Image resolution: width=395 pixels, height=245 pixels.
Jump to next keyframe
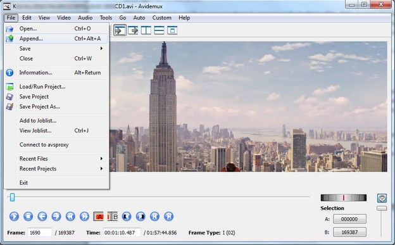84,217
